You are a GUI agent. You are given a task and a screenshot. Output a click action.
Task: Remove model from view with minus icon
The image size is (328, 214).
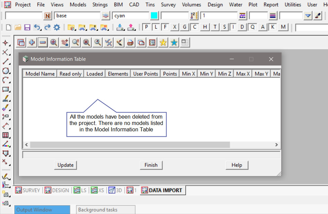(43, 43)
